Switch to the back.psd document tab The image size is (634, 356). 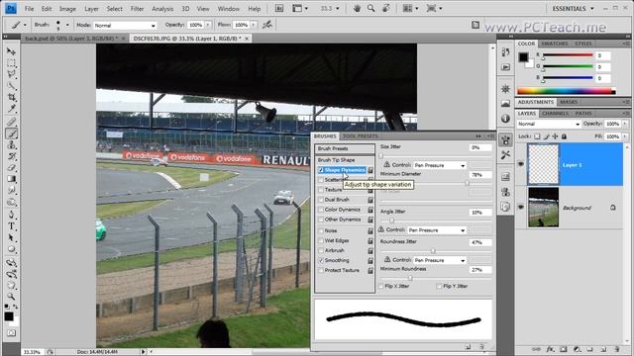(73, 39)
